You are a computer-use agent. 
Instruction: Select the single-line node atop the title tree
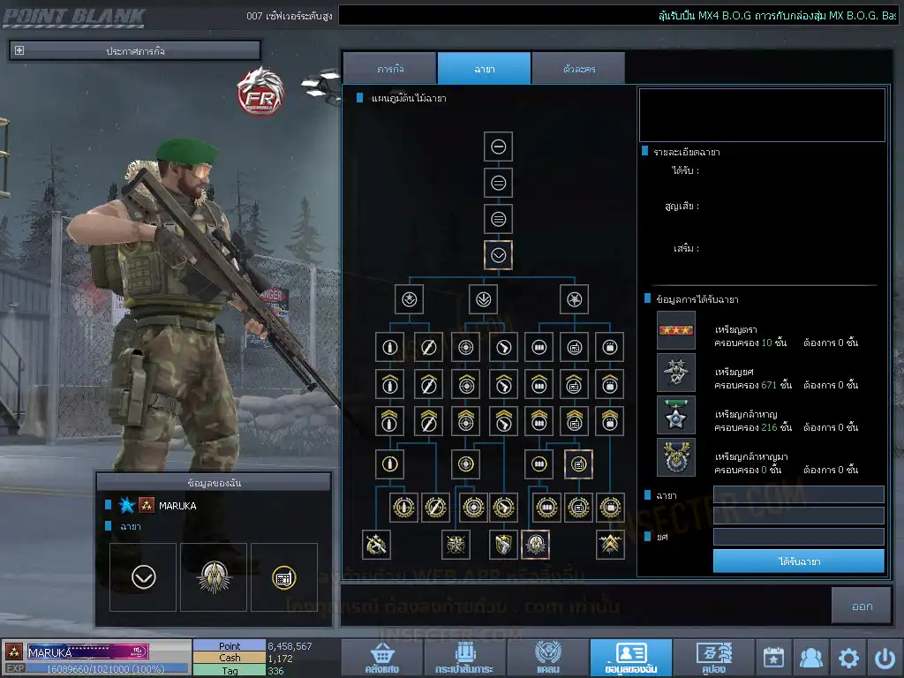498,147
